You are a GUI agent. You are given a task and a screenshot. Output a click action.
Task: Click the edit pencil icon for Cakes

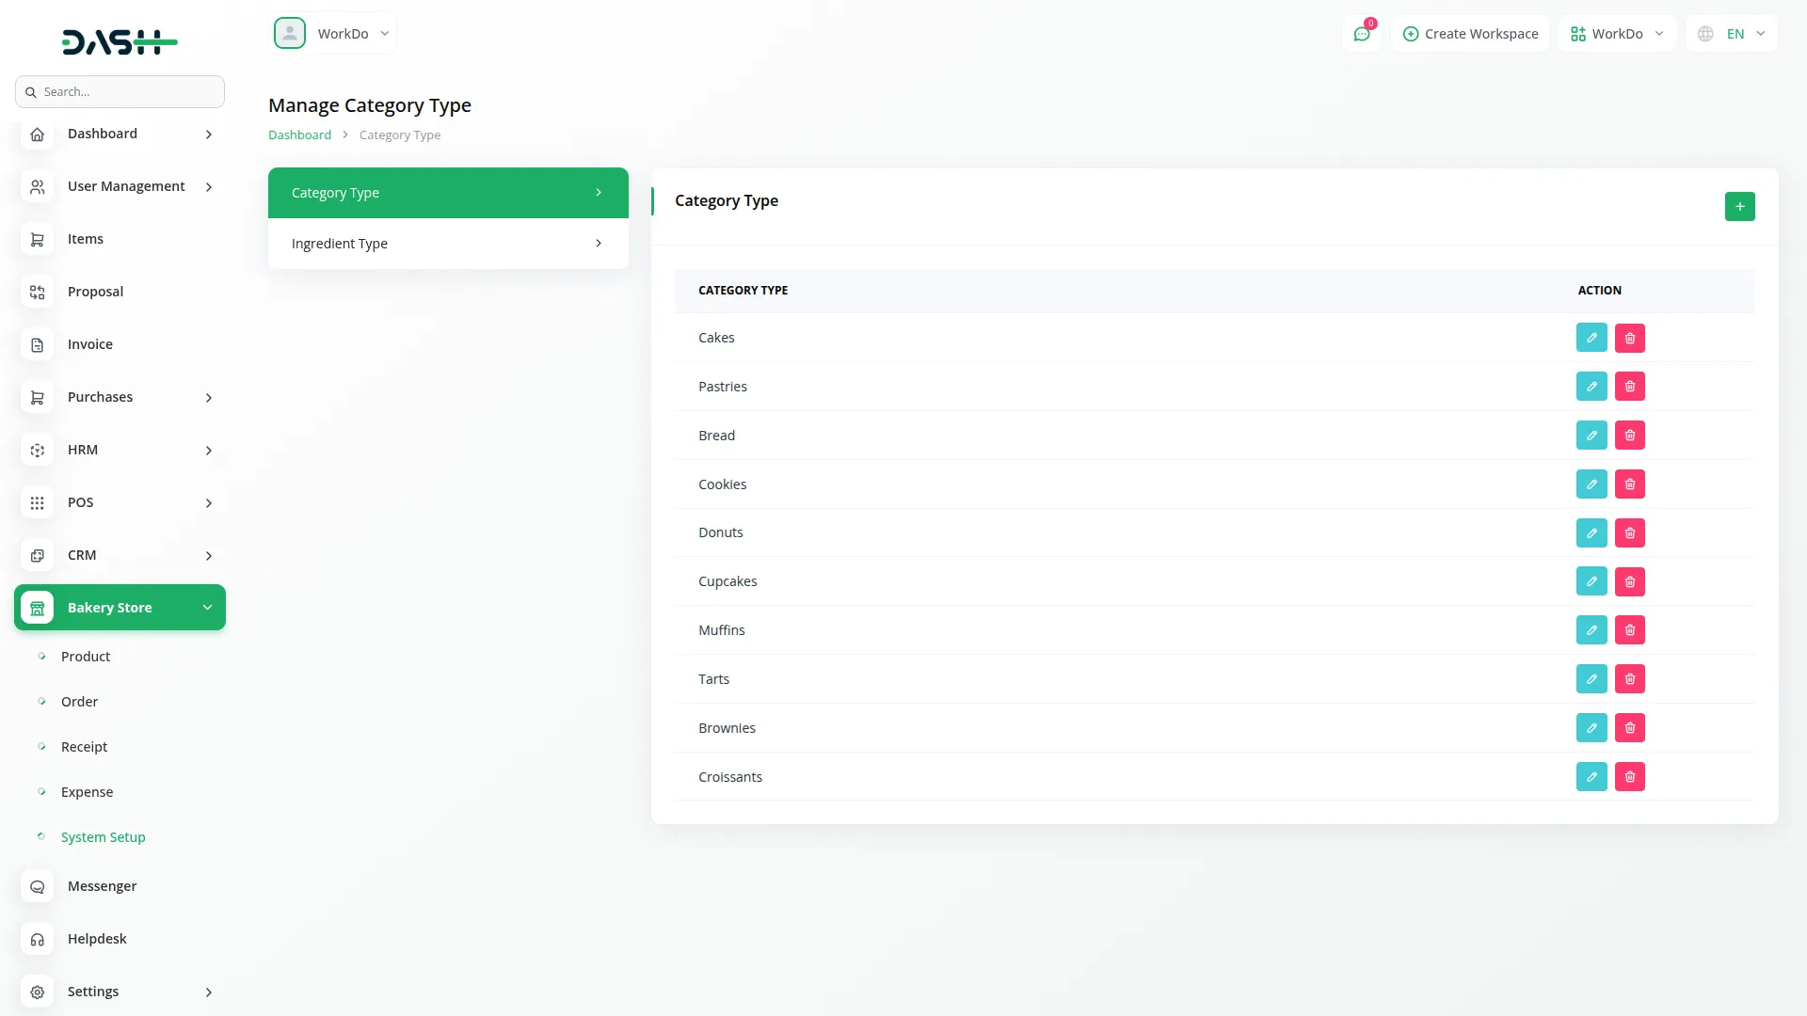1591,338
